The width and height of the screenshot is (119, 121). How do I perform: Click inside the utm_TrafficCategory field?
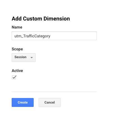tap(54, 36)
